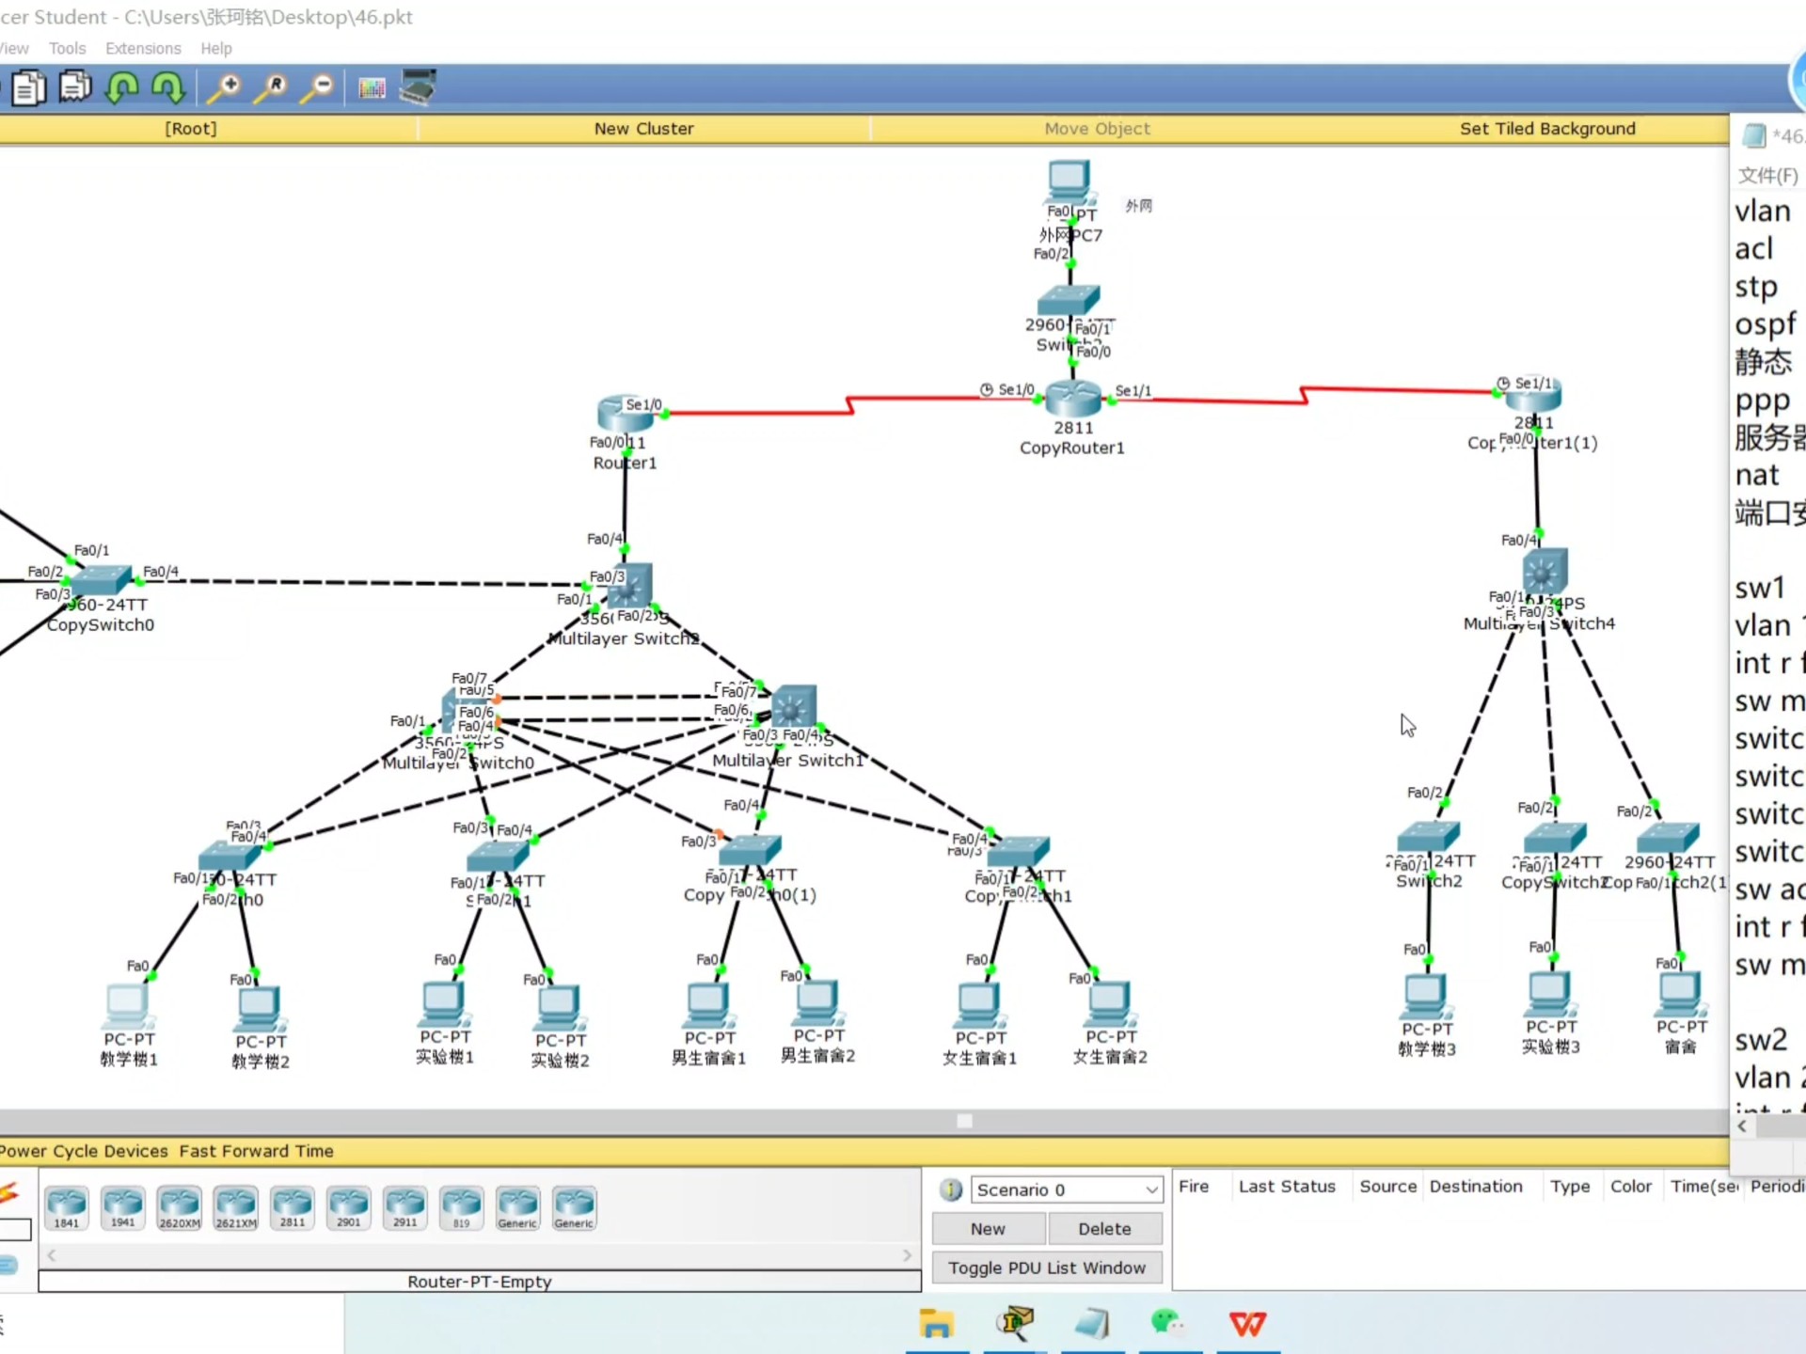The height and width of the screenshot is (1354, 1806).
Task: Open the Extensions menu
Action: click(x=143, y=48)
